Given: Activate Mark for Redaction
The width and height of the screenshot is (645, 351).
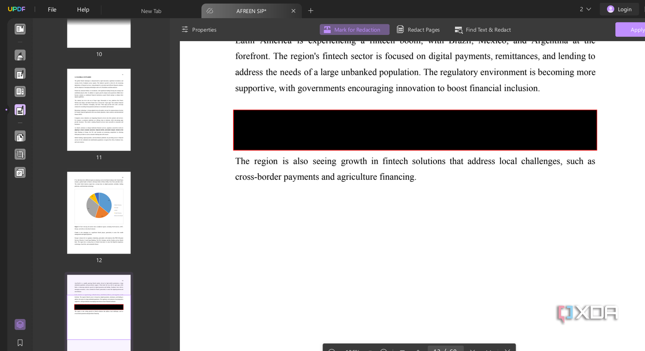Looking at the screenshot, I should pos(354,30).
